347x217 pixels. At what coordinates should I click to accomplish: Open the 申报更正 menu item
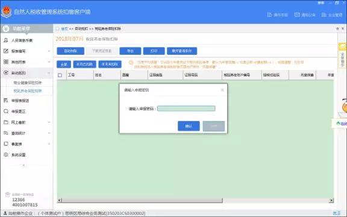point(18,112)
